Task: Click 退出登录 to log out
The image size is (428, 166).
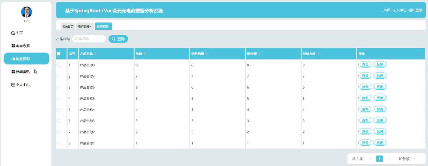Action: pyautogui.click(x=415, y=10)
